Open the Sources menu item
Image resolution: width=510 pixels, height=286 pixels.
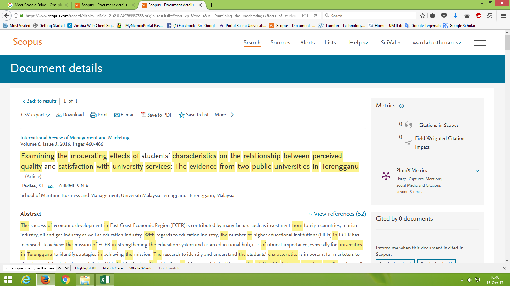pos(280,43)
